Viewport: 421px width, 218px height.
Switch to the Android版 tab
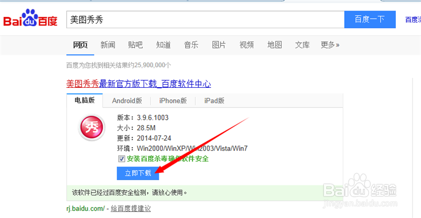pyautogui.click(x=127, y=101)
